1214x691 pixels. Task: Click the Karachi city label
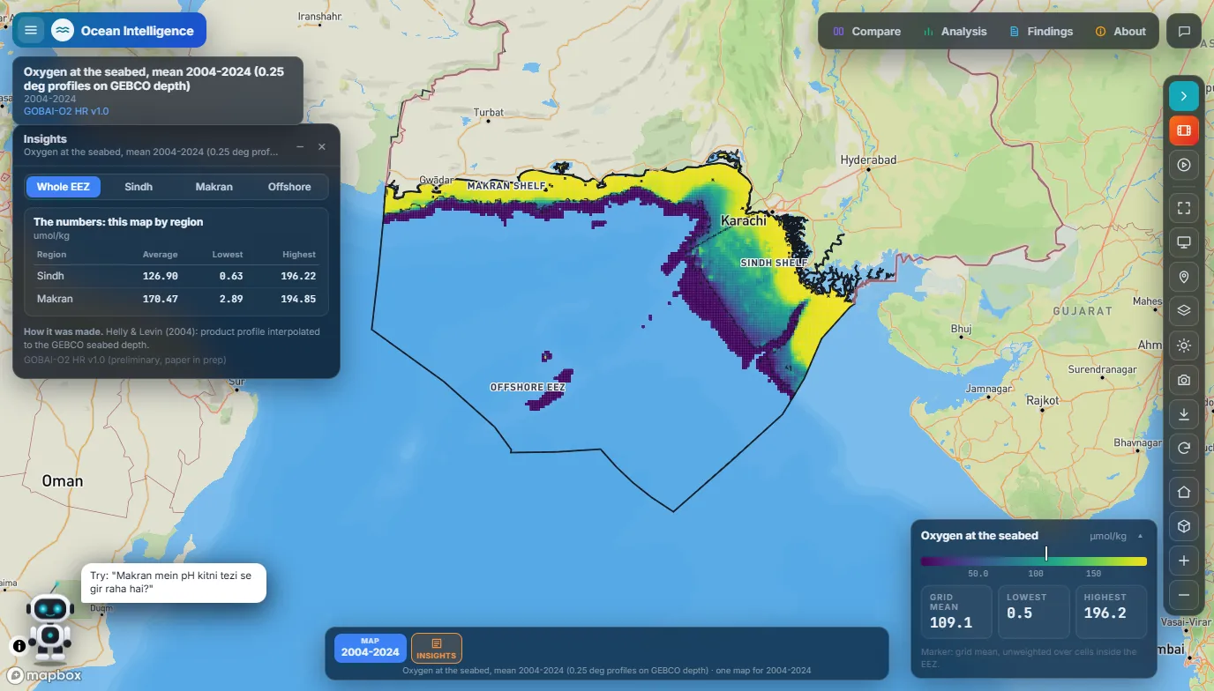click(744, 220)
